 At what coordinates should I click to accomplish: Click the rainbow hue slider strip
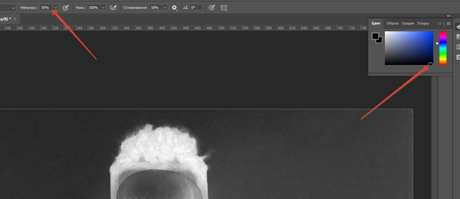click(x=443, y=48)
